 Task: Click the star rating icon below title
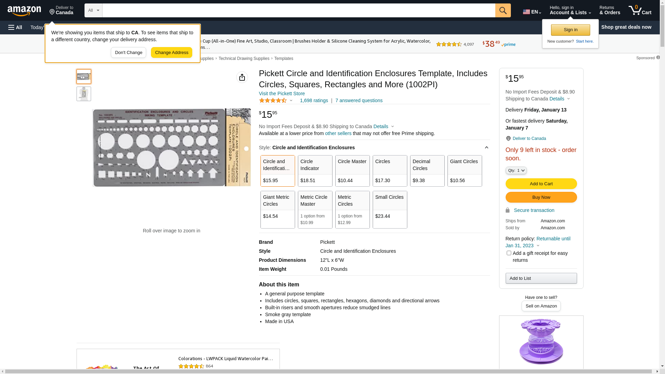click(x=273, y=100)
